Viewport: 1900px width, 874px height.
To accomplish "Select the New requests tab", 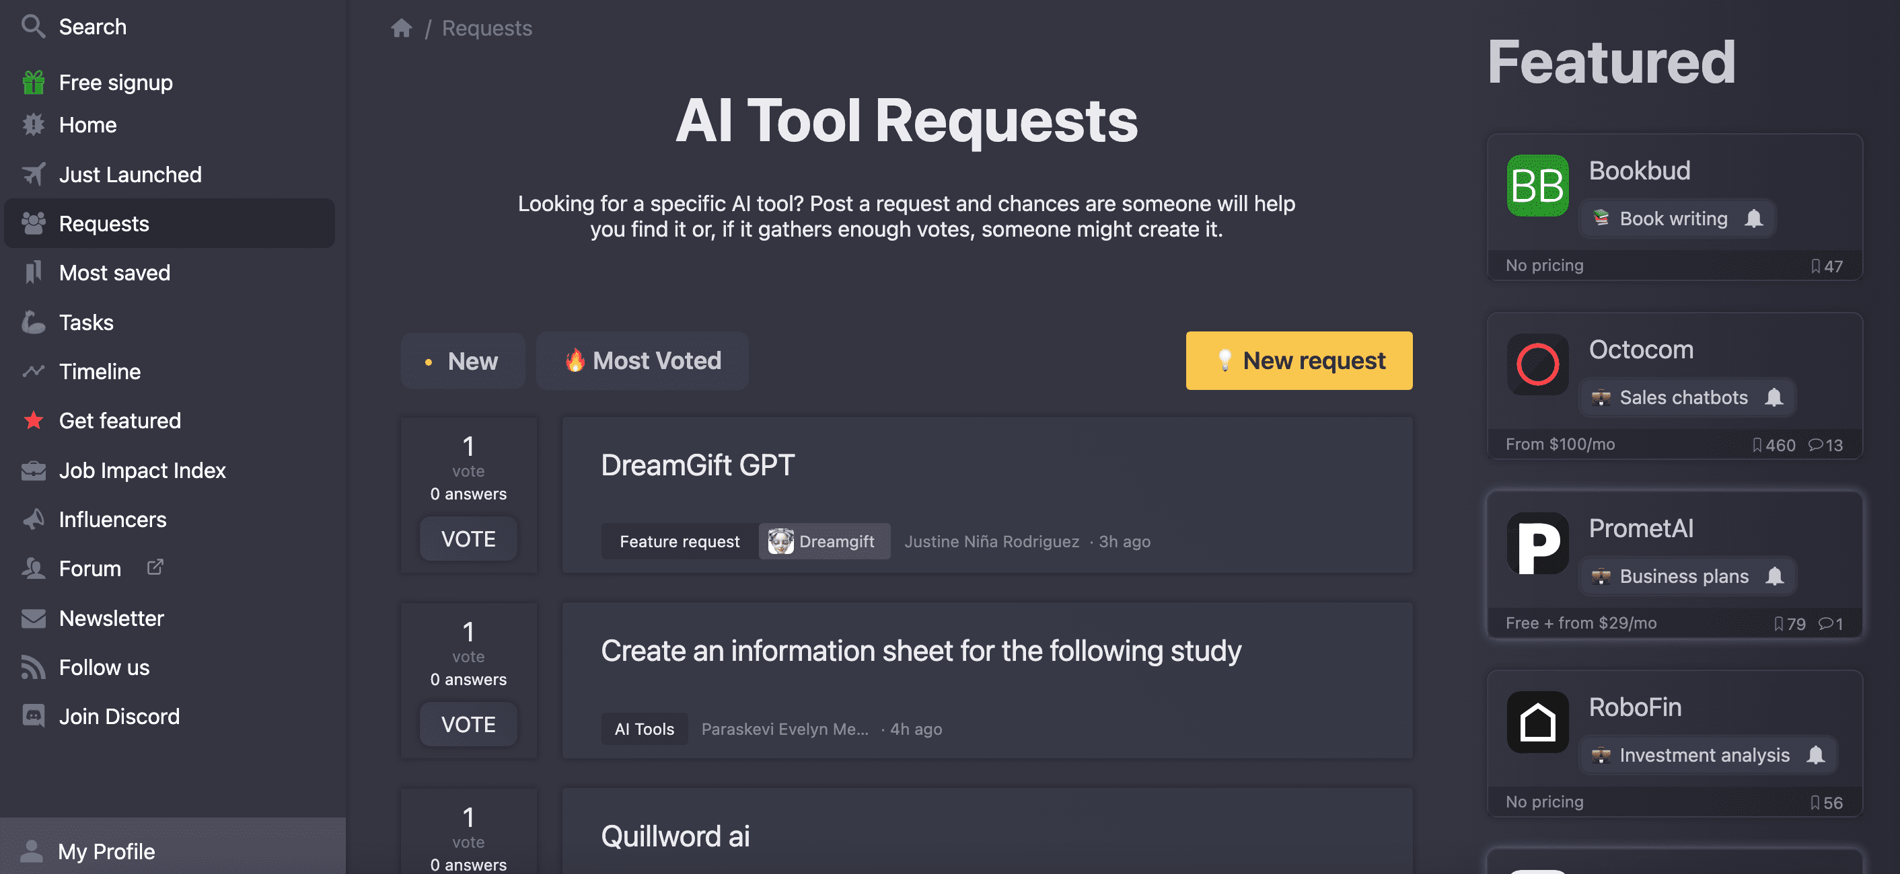I will pyautogui.click(x=462, y=361).
